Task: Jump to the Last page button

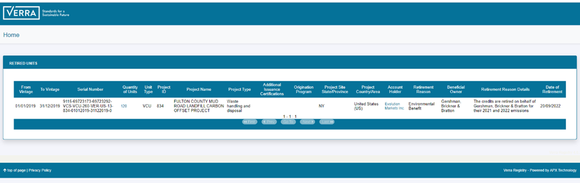Action: coord(327,122)
